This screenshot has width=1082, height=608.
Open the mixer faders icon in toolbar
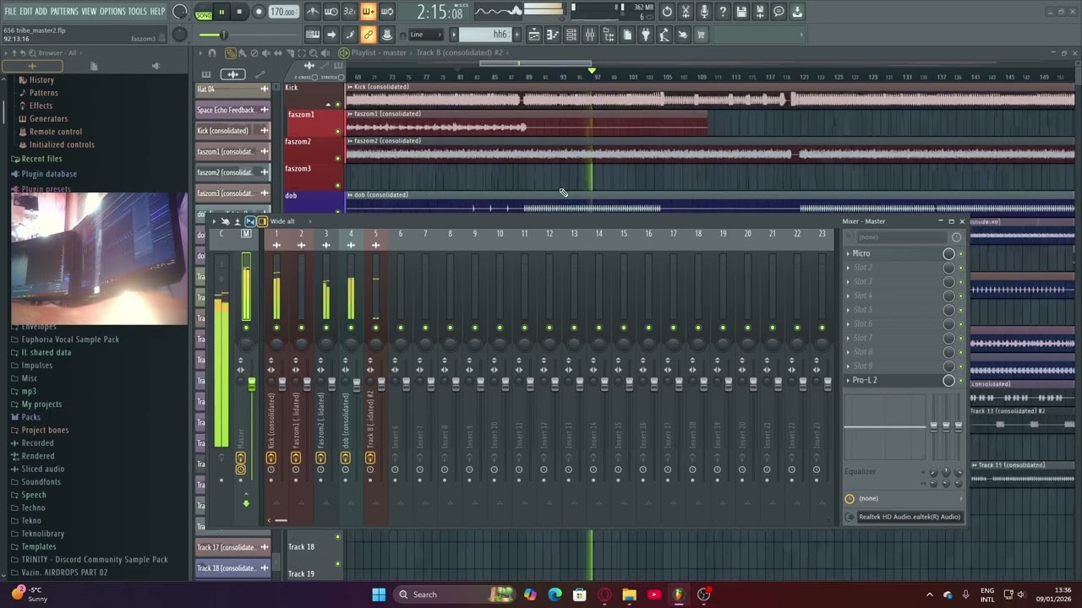click(x=589, y=35)
